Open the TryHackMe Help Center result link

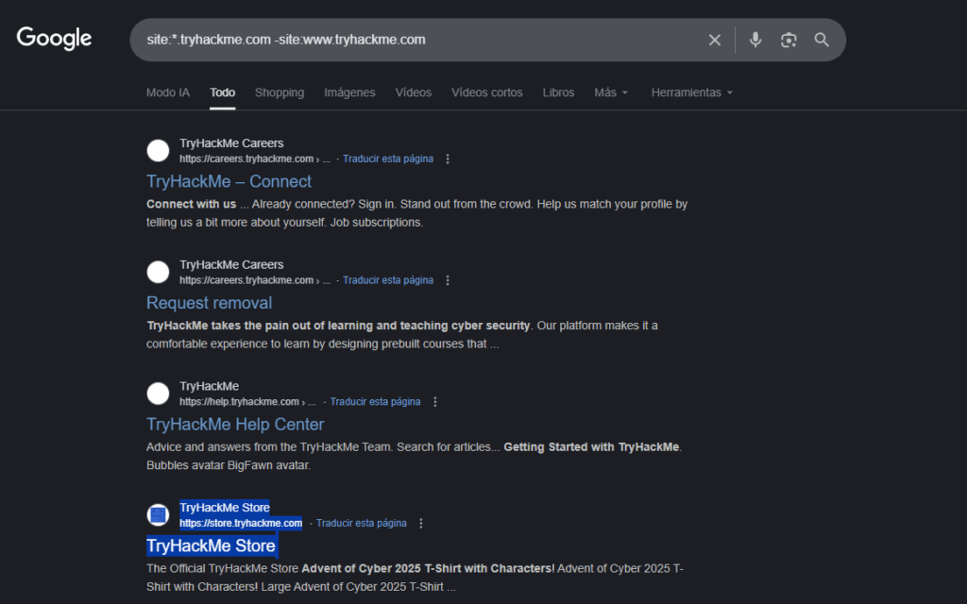pos(235,424)
